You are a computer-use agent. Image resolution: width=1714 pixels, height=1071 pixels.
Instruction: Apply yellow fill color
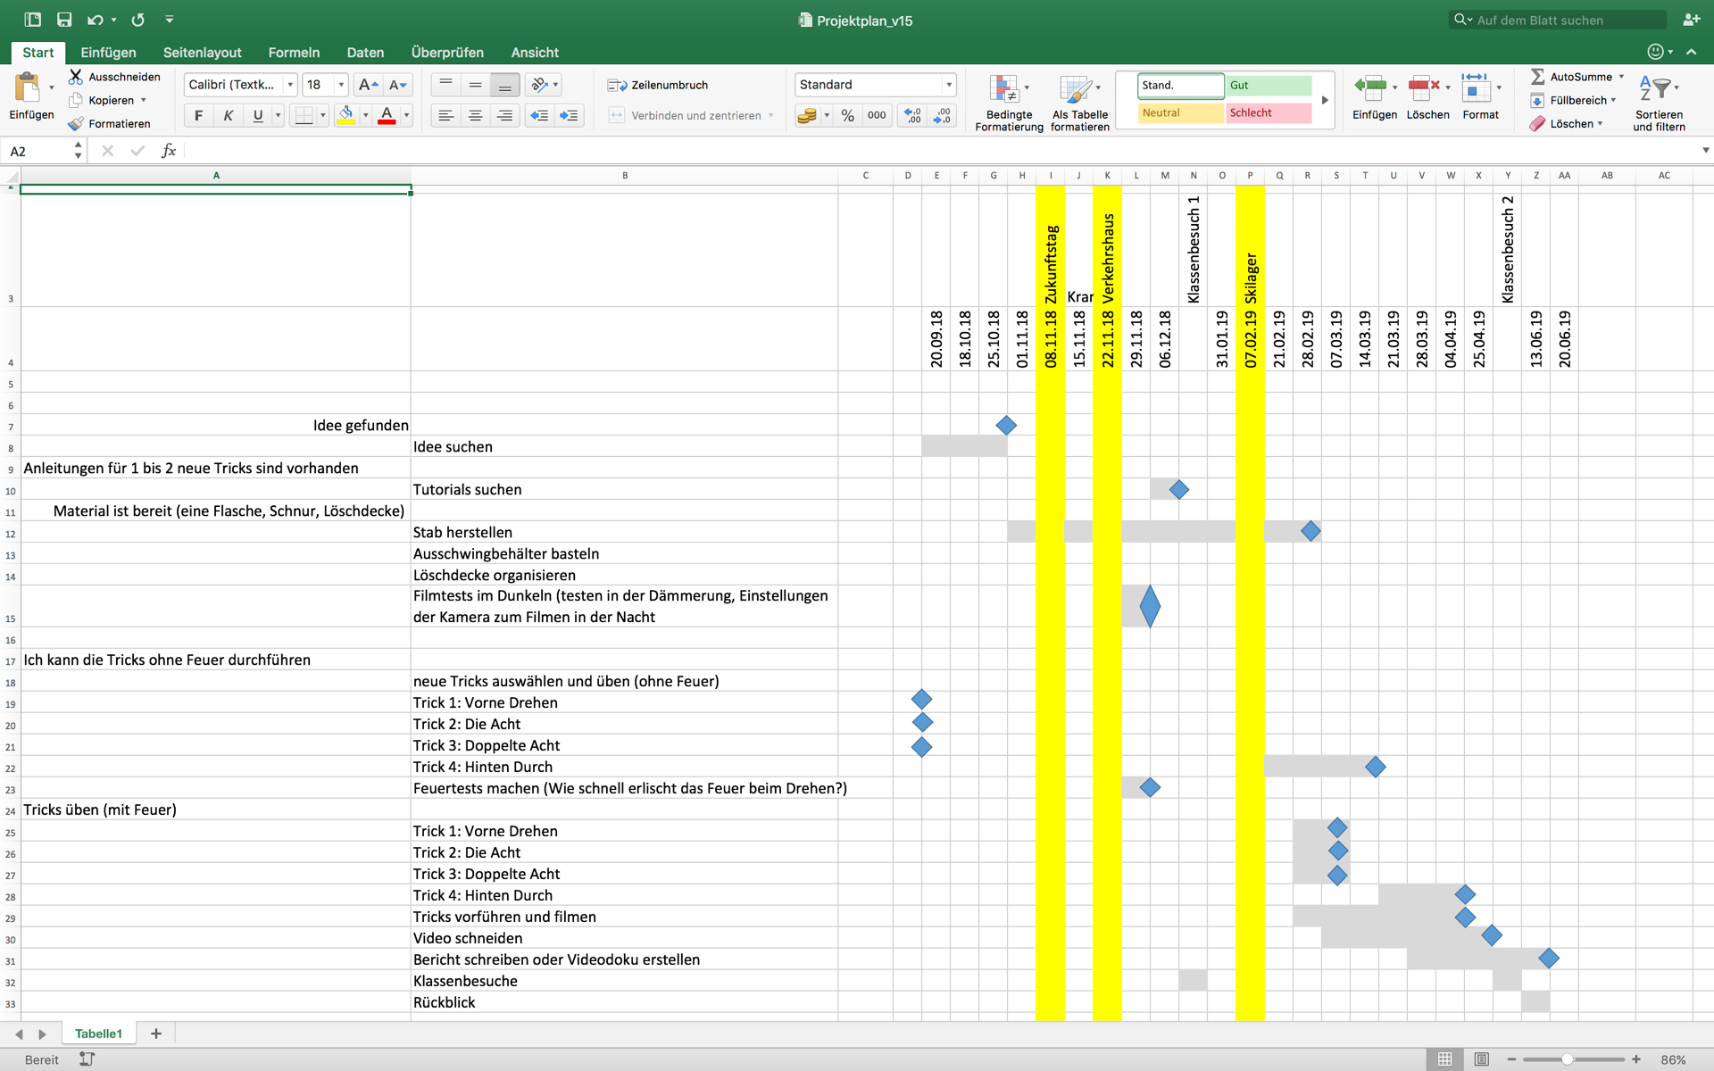tap(346, 115)
